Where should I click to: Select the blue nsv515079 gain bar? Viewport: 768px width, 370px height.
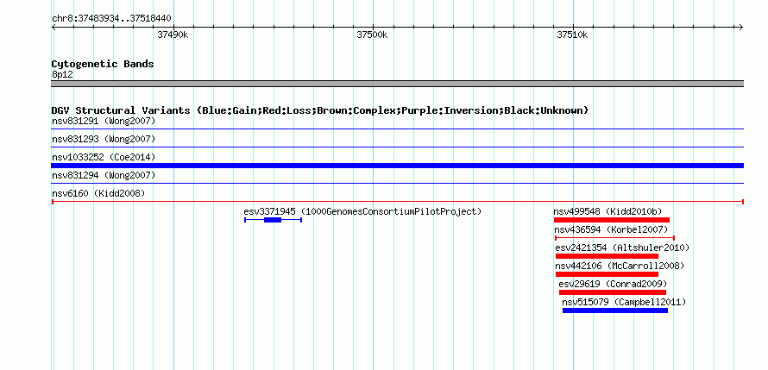tap(614, 310)
